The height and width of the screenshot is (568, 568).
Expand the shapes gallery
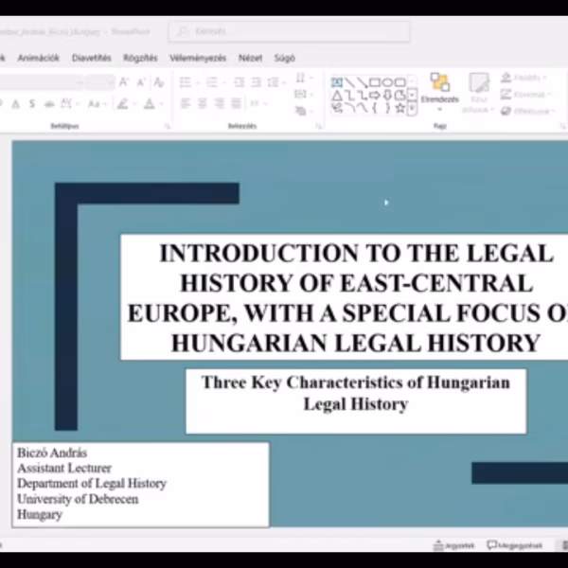(x=412, y=108)
